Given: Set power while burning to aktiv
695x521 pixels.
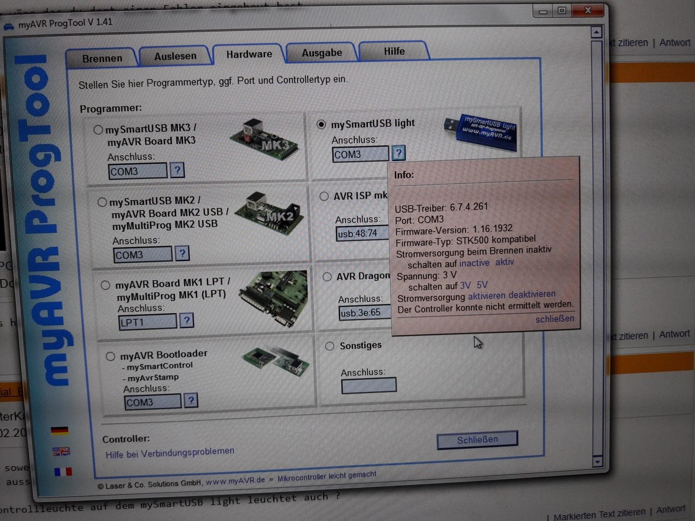Looking at the screenshot, I should [504, 262].
